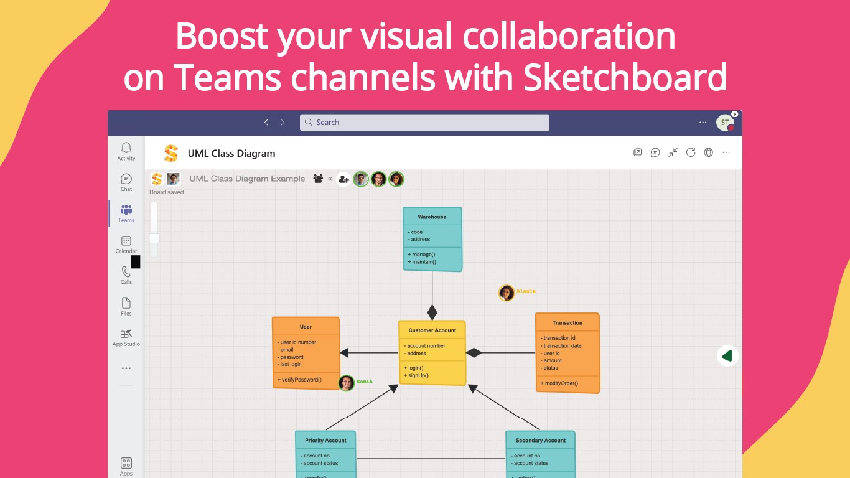Click the small Sketchboard logo on the board

(157, 179)
